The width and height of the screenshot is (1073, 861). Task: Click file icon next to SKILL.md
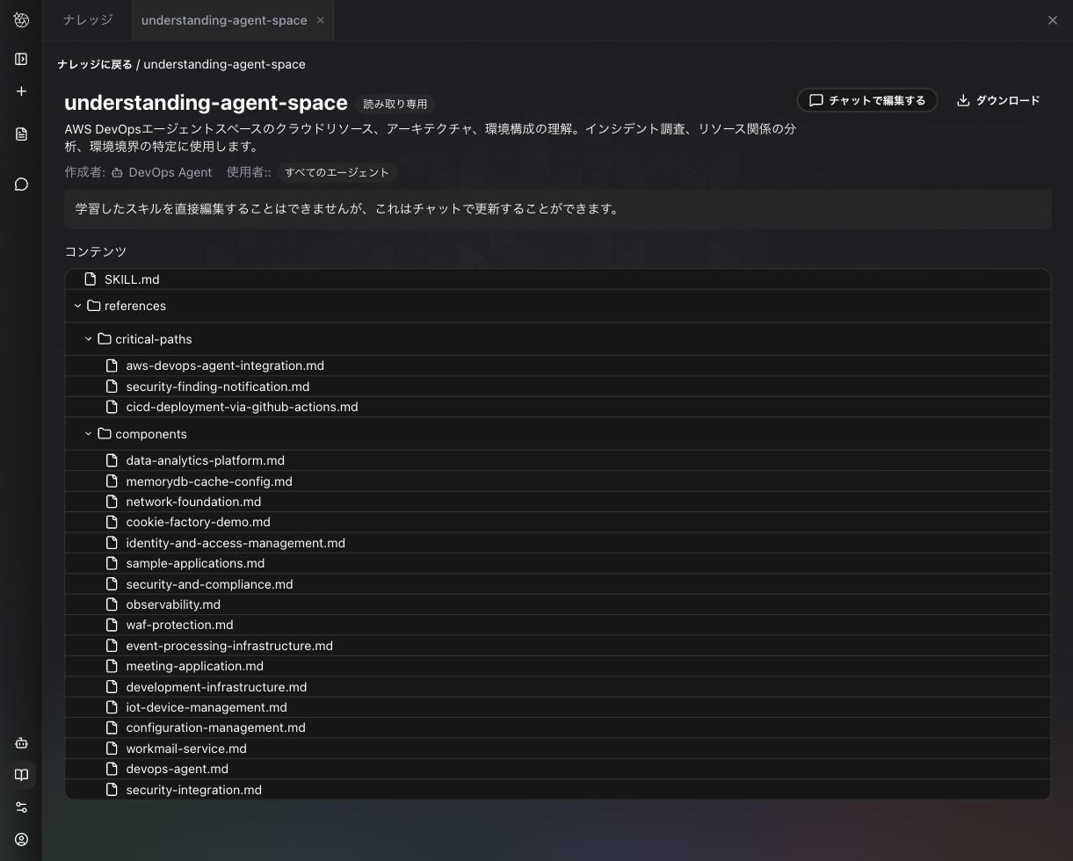tap(90, 279)
